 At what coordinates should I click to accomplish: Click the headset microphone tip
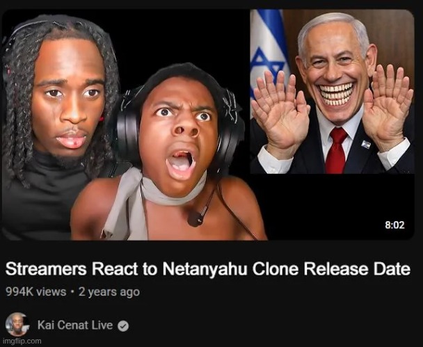[195, 218]
